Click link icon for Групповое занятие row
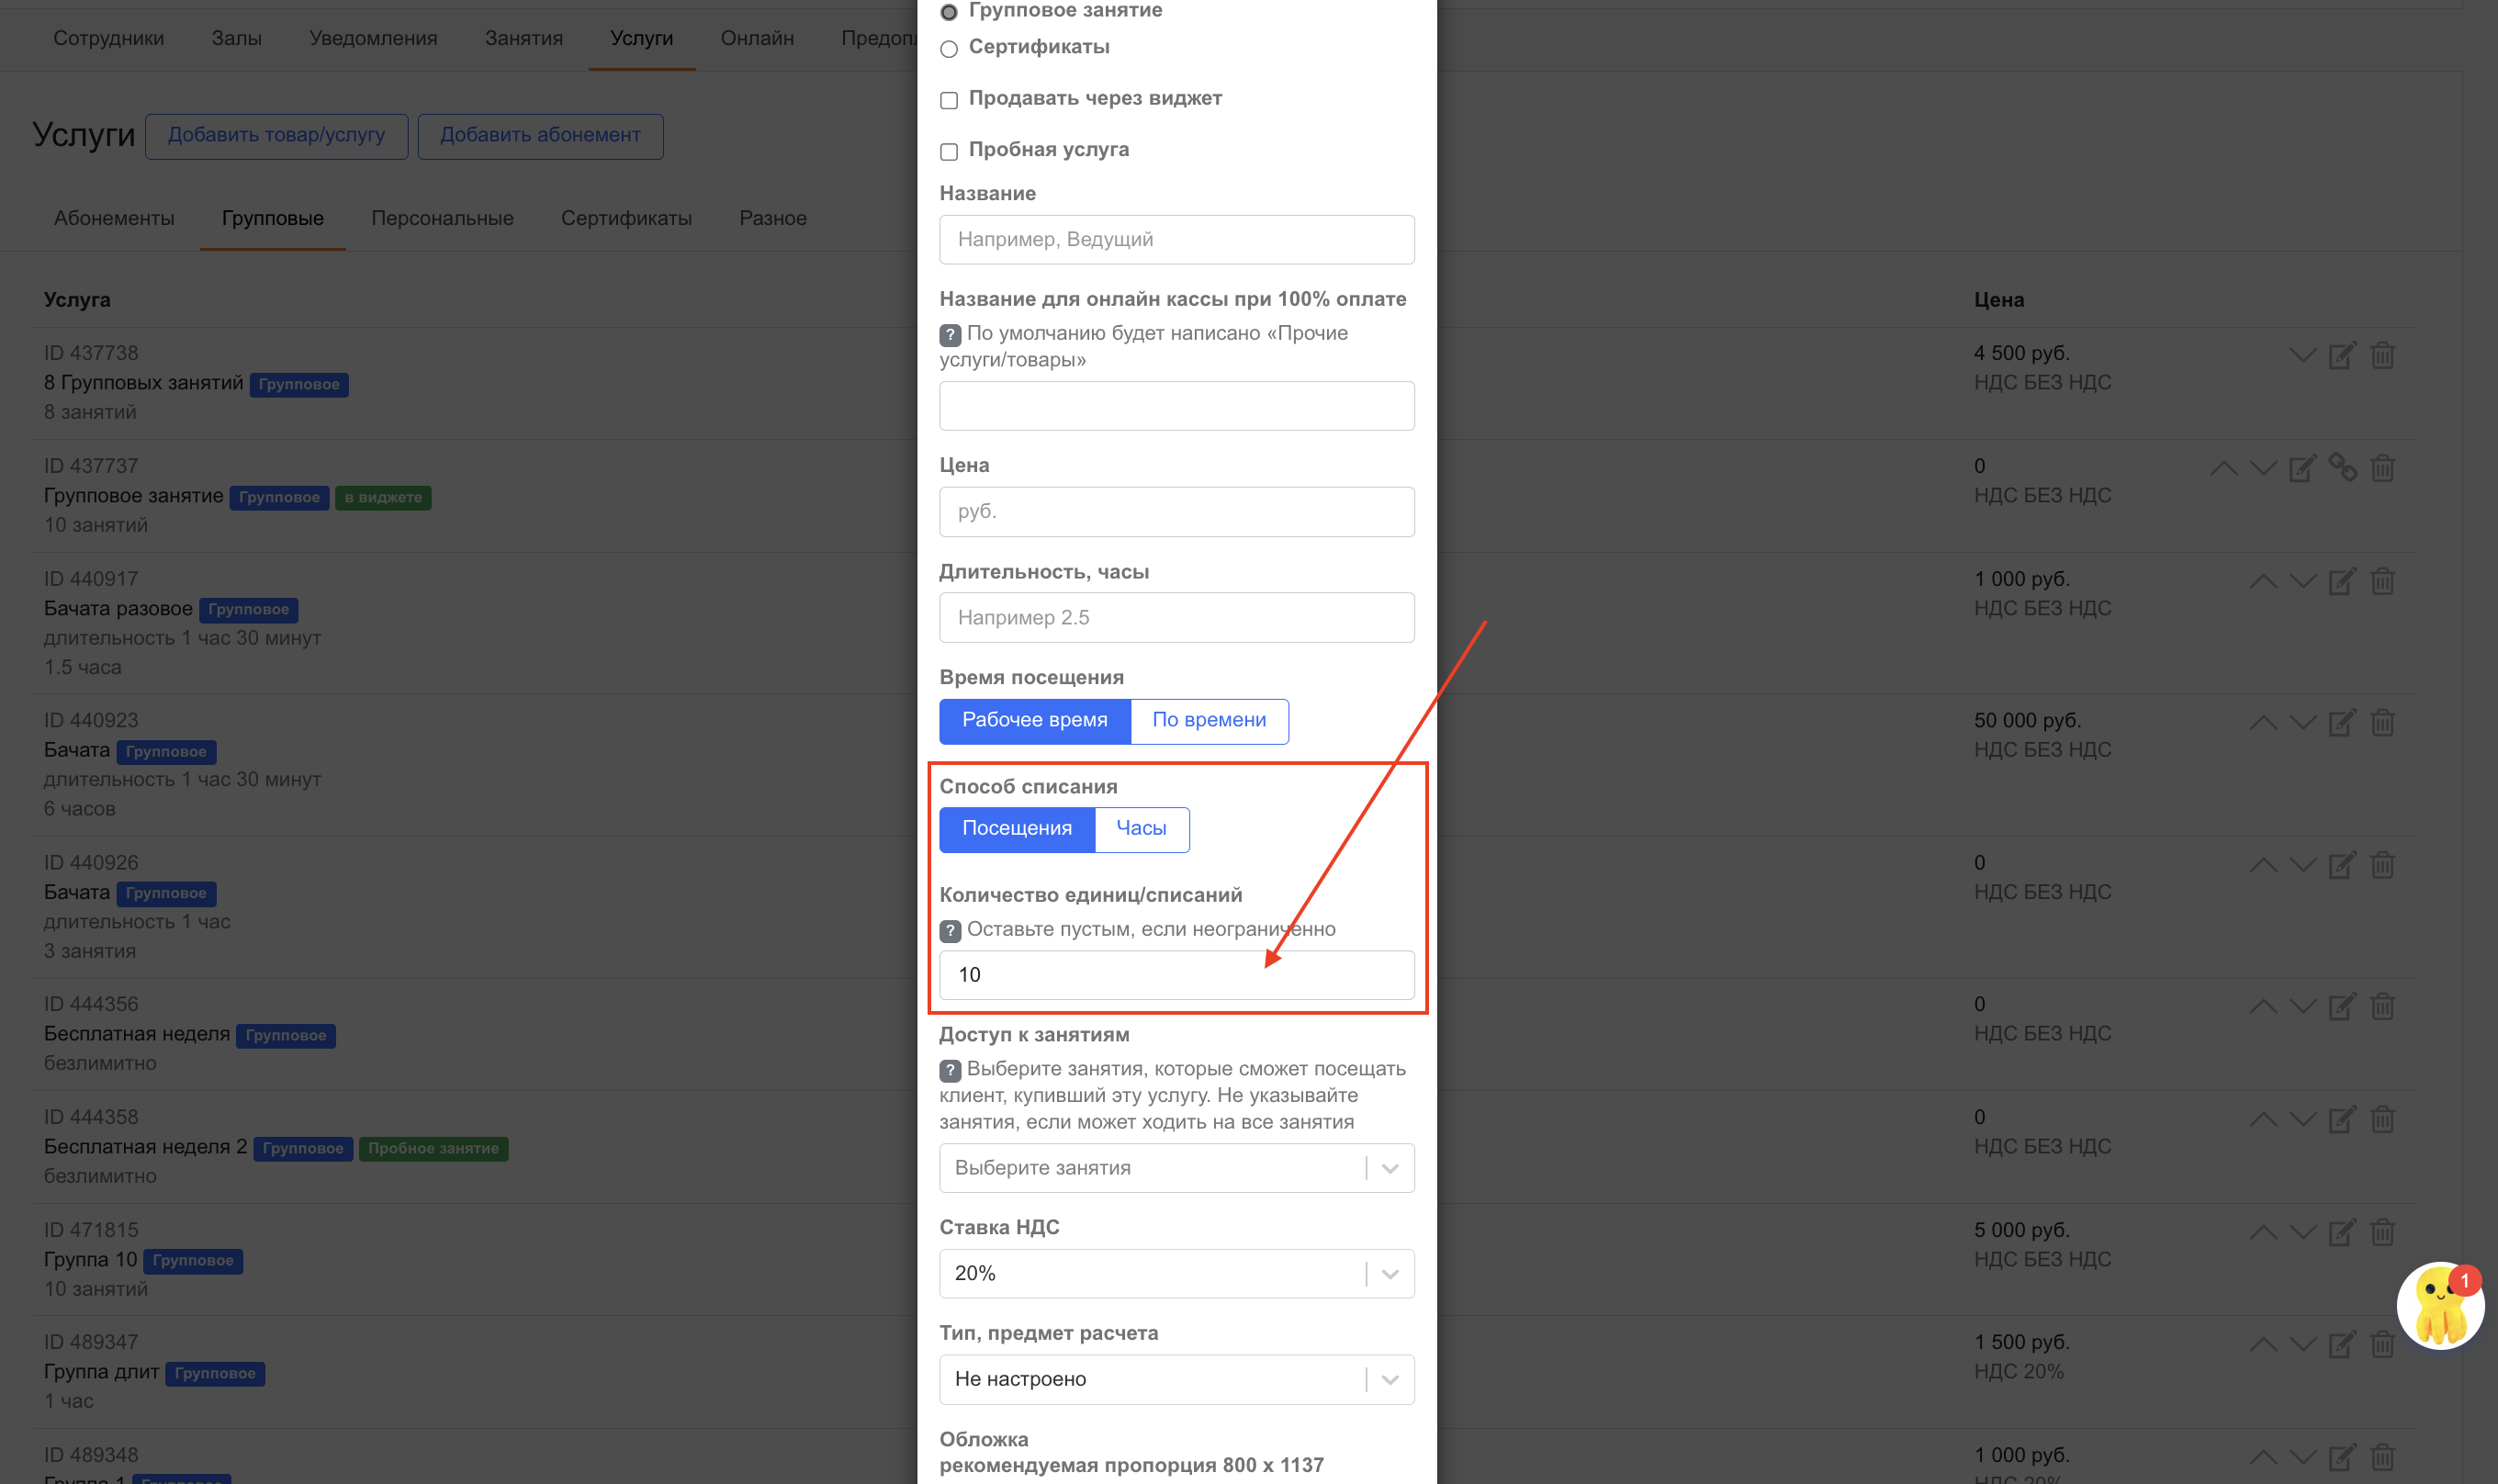 2342,467
